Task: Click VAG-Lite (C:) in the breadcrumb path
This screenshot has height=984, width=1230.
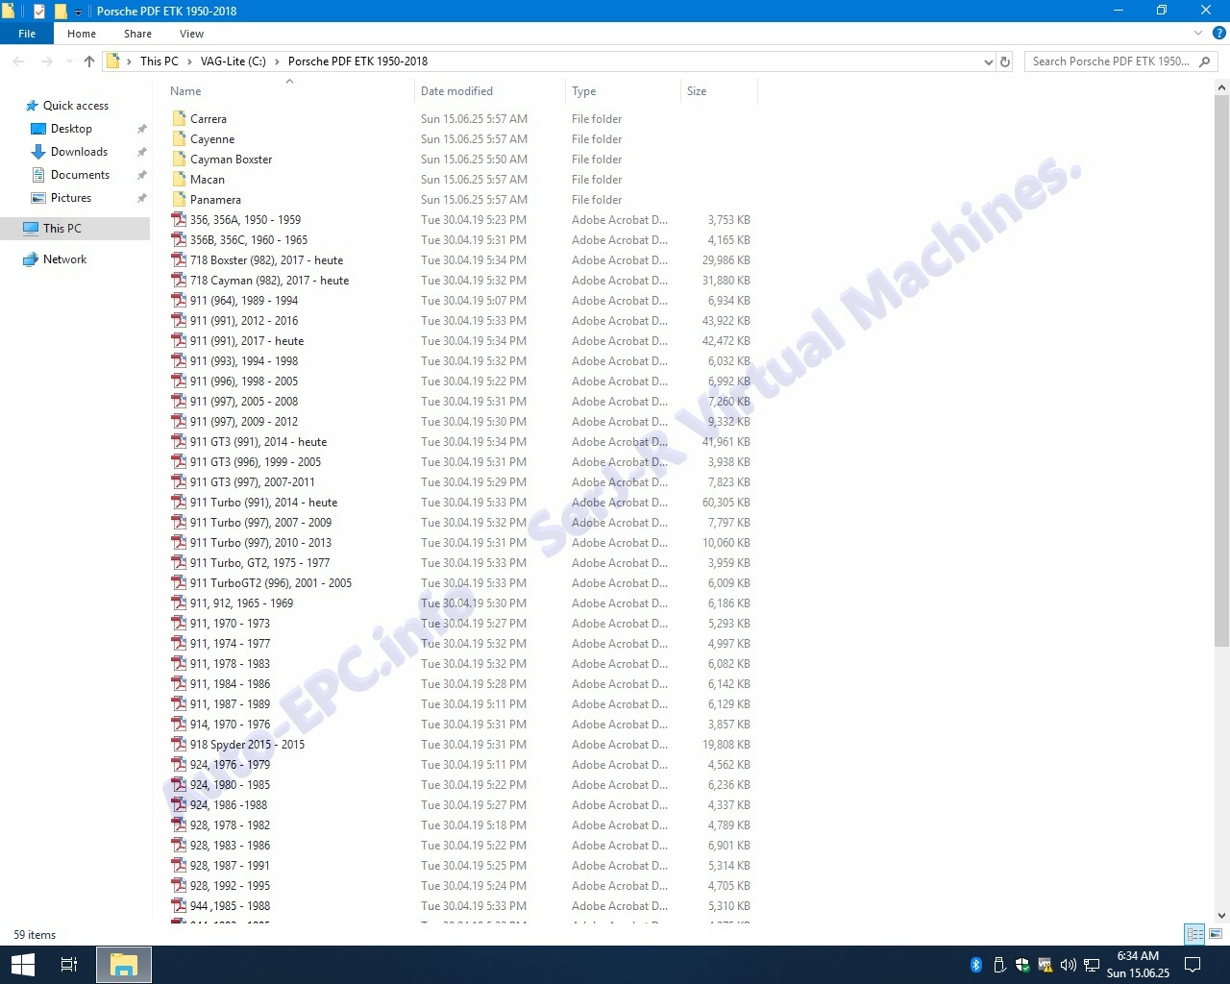Action: point(233,61)
